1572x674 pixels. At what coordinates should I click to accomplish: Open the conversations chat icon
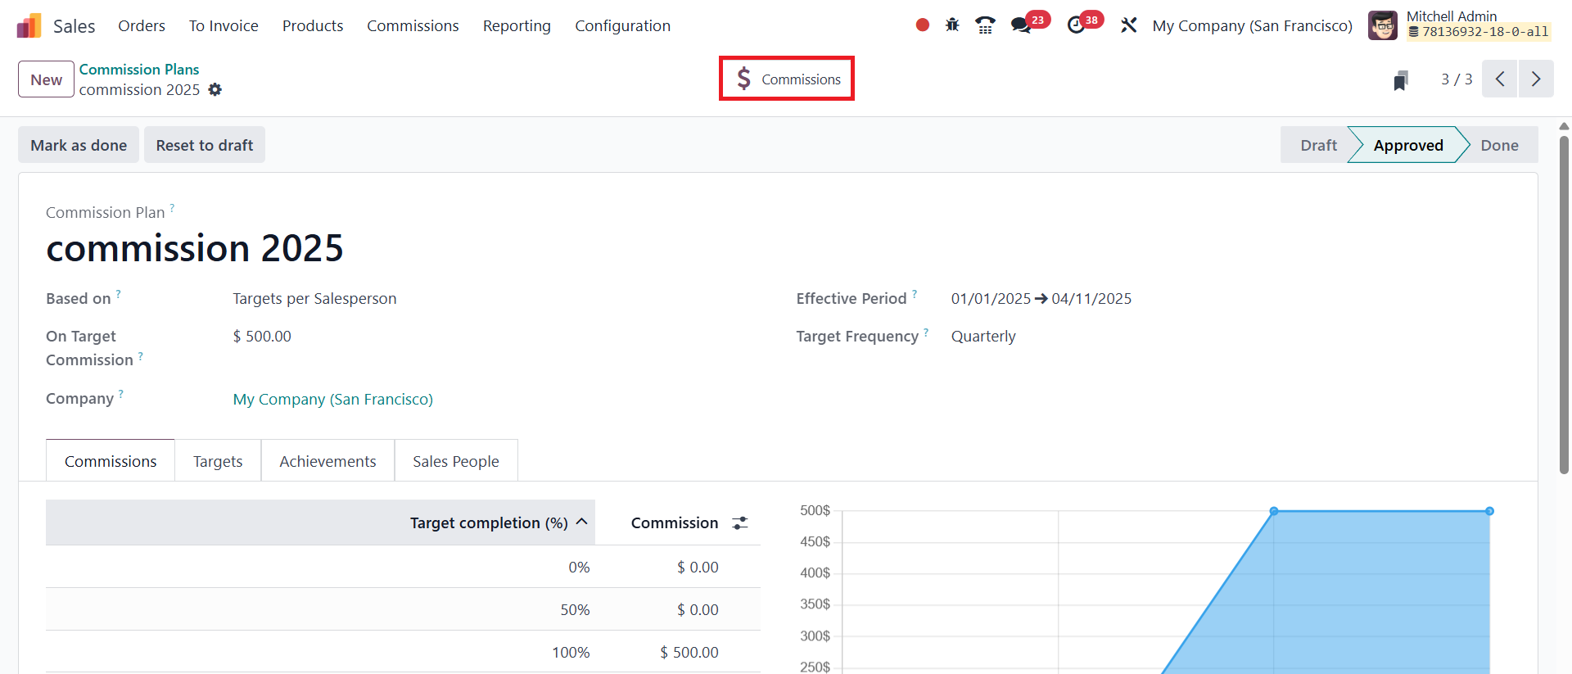click(1020, 25)
